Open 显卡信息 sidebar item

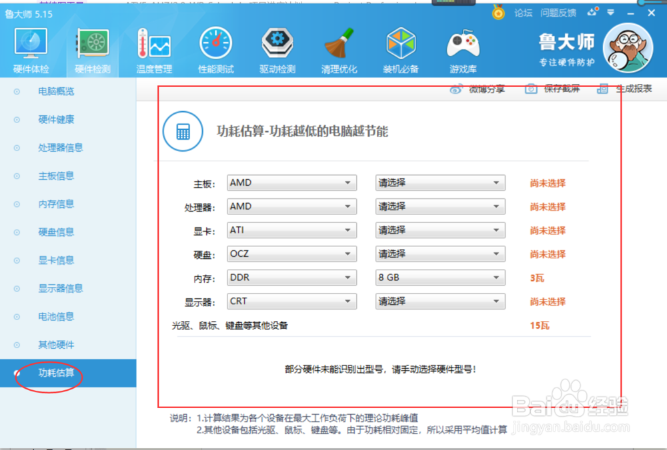click(x=56, y=260)
